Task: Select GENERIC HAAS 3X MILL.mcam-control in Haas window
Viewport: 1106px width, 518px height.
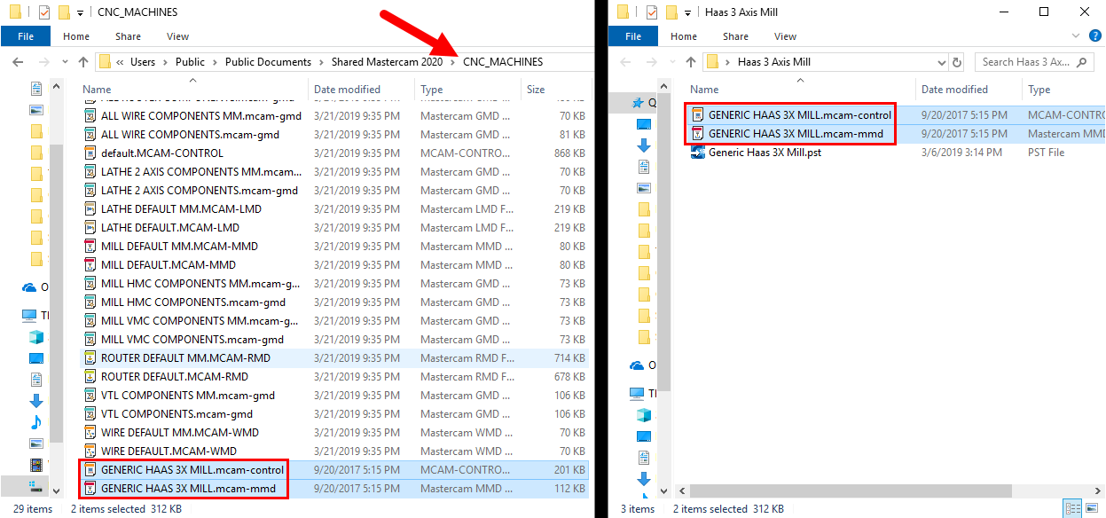Action: point(800,115)
